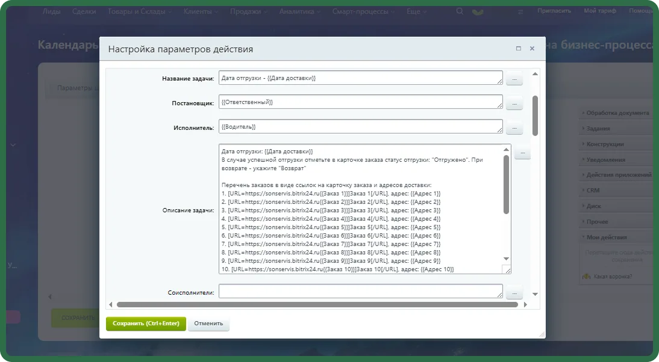Save with the Сохранить (Ctrl+Enter) button
This screenshot has height=362, width=659.
146,324
